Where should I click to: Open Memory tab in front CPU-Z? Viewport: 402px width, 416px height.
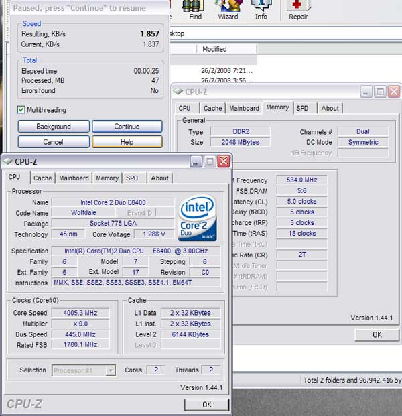[107, 178]
